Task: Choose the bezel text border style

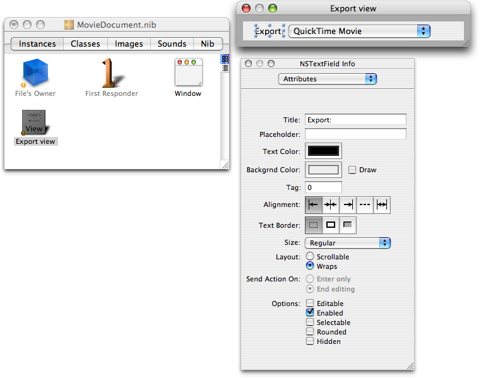Action: [x=348, y=225]
